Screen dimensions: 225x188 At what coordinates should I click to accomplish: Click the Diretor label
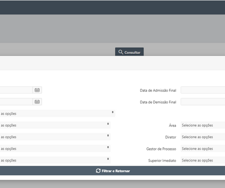170,137
